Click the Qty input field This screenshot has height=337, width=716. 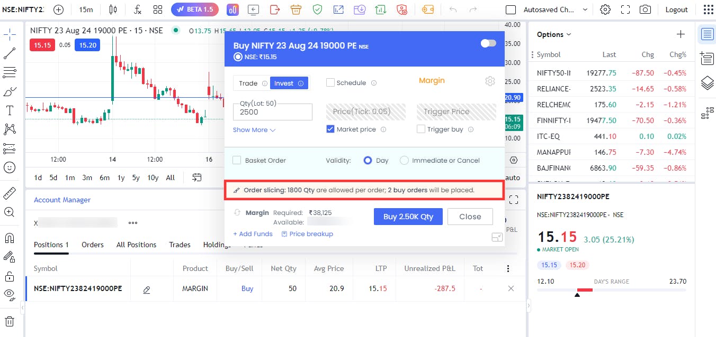click(x=273, y=112)
